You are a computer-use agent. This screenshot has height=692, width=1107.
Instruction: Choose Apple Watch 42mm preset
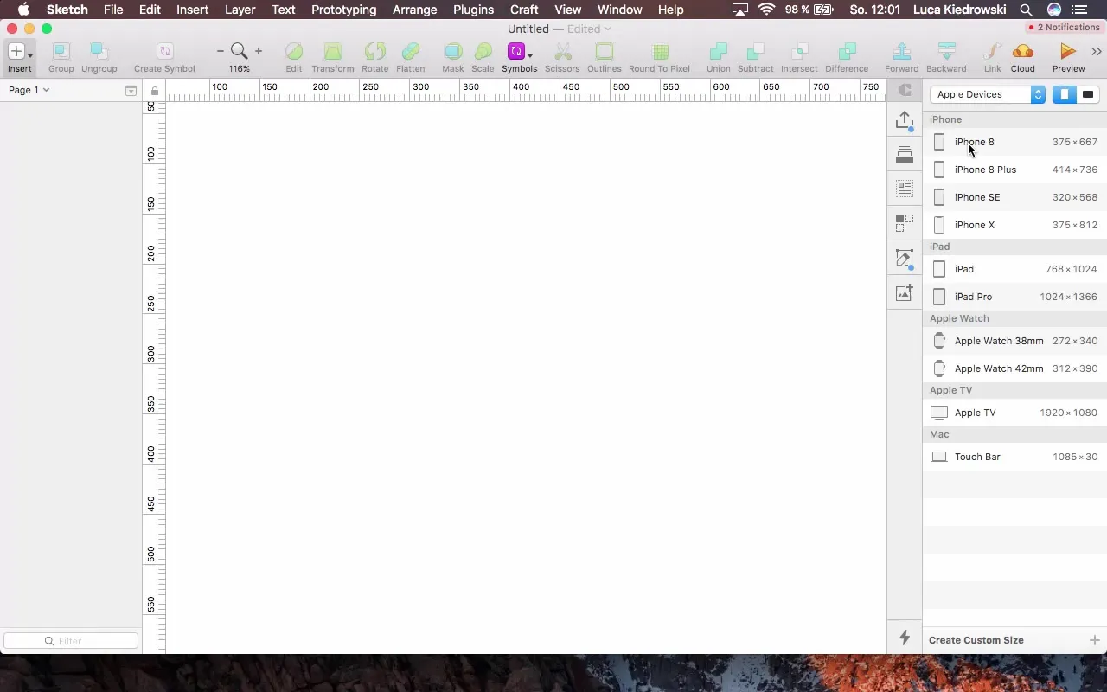[x=1014, y=368]
